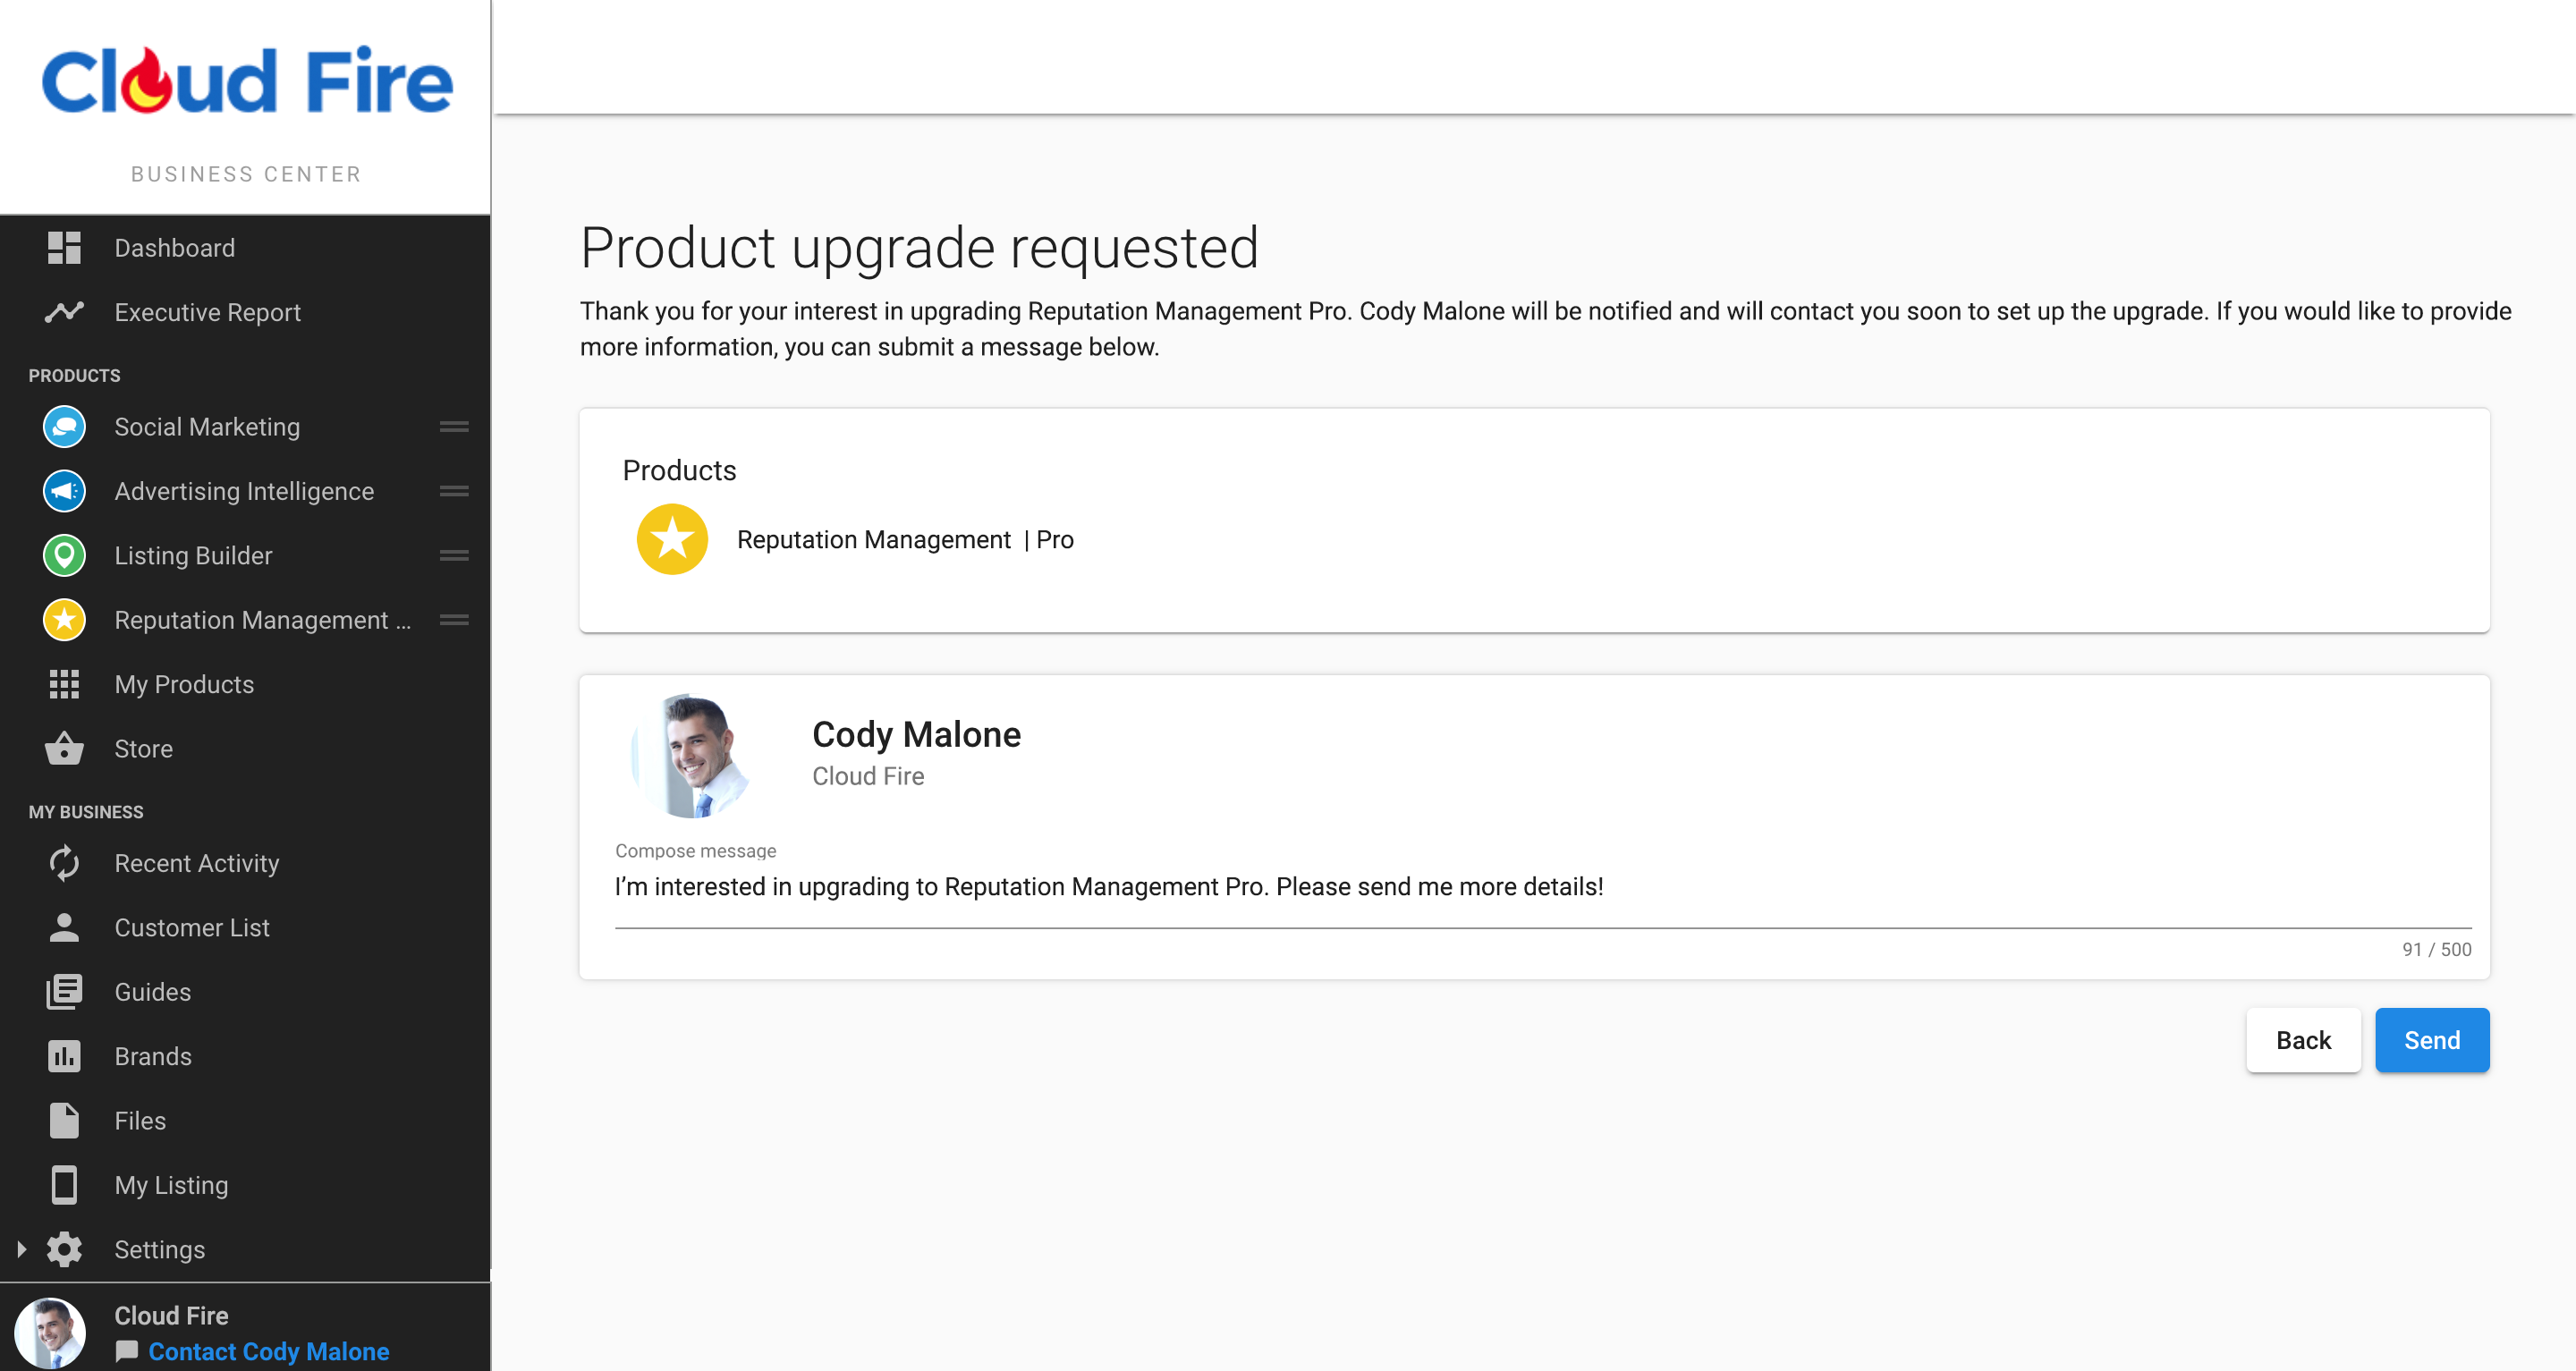This screenshot has height=1371, width=2576.
Task: Click the Listing Builder drag handle
Action: point(454,555)
